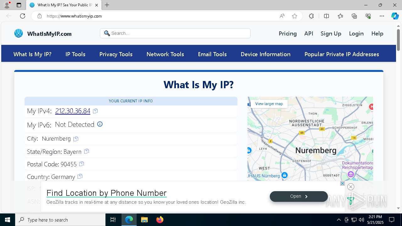Open the Copilot sidebar
Image resolution: width=402 pixels, height=226 pixels.
pyautogui.click(x=395, y=16)
